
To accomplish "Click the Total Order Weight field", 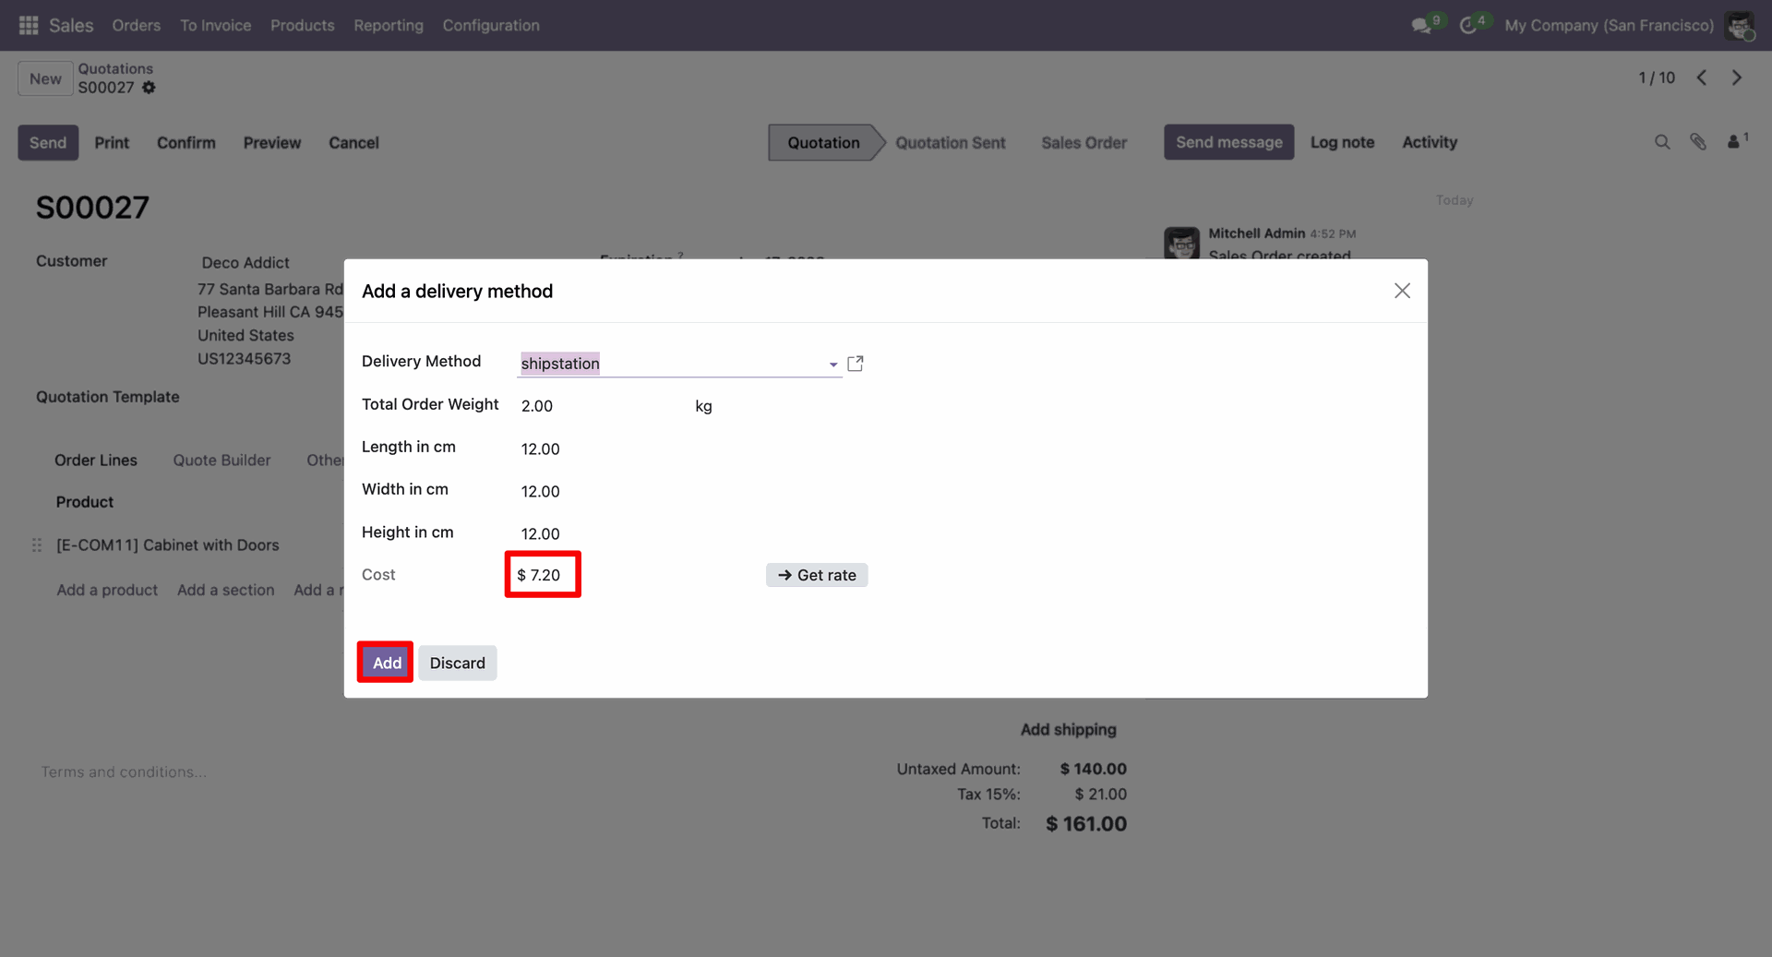I will click(600, 406).
